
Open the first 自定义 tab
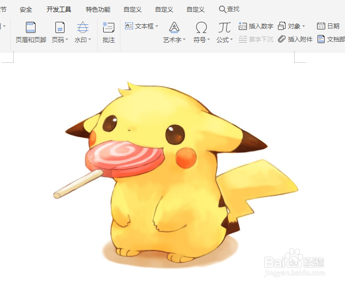pos(133,10)
